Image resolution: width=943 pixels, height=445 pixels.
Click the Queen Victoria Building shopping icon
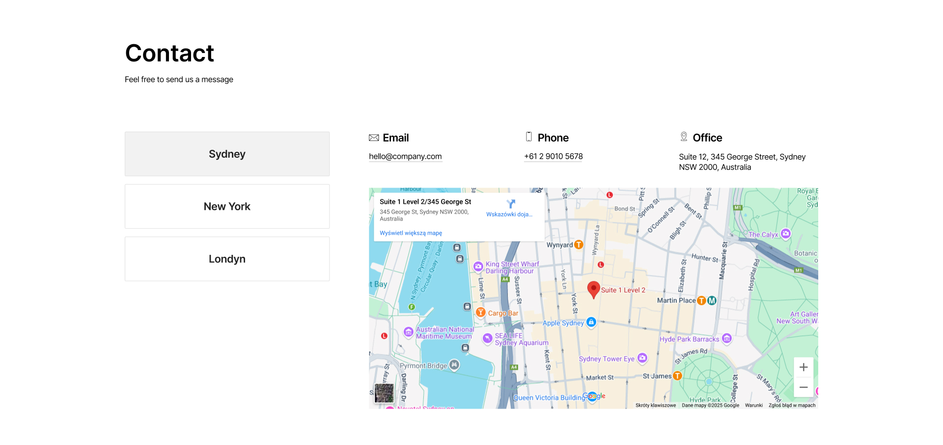click(x=592, y=397)
